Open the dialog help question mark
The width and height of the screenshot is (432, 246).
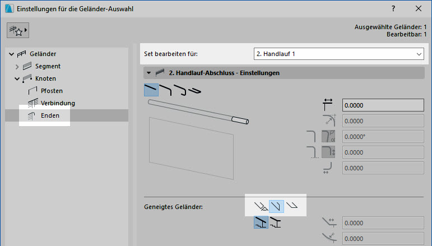pos(393,8)
